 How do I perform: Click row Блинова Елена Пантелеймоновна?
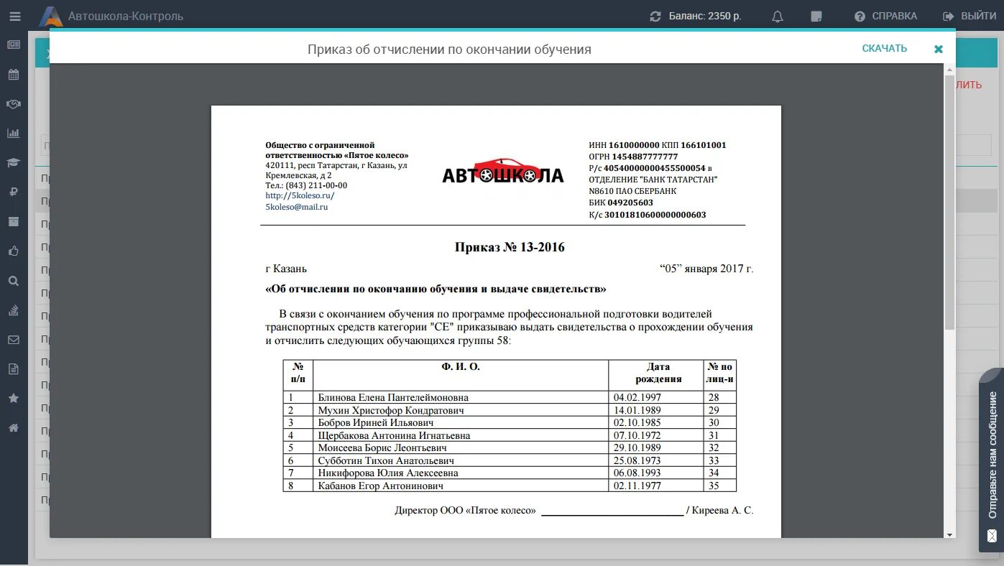[510, 397]
